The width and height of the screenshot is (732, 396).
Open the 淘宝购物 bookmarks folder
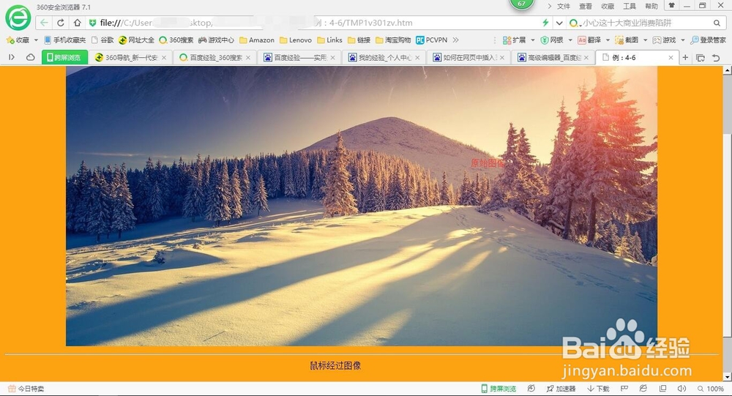(393, 40)
